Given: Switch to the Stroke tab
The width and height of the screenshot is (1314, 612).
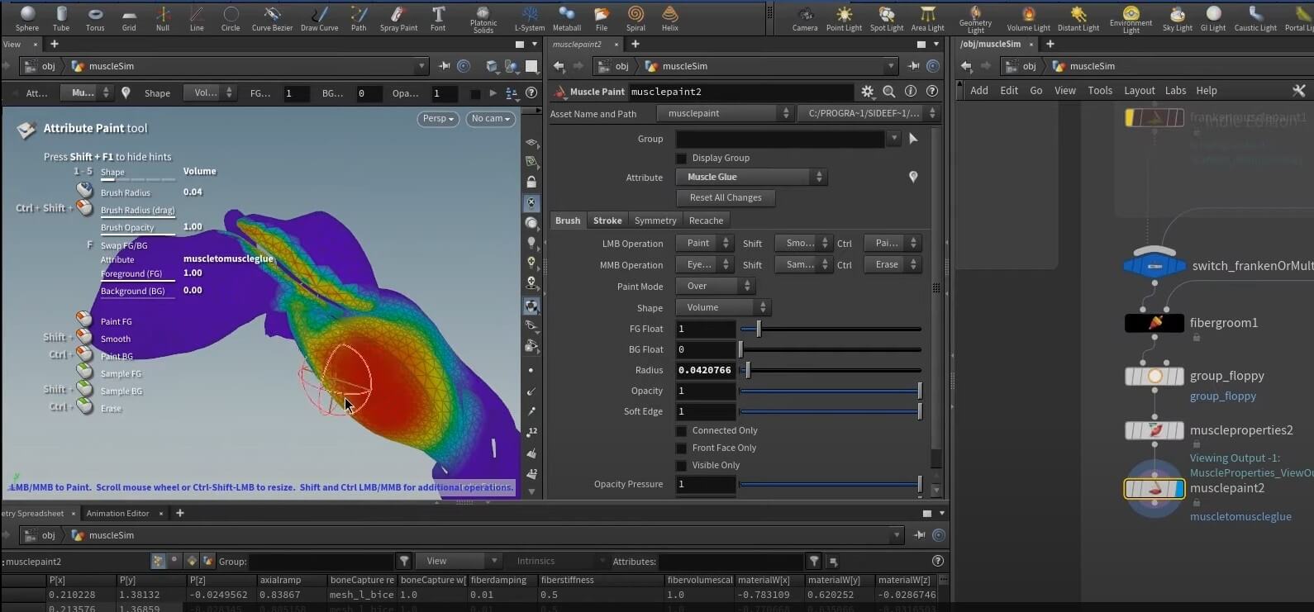Looking at the screenshot, I should pos(607,221).
